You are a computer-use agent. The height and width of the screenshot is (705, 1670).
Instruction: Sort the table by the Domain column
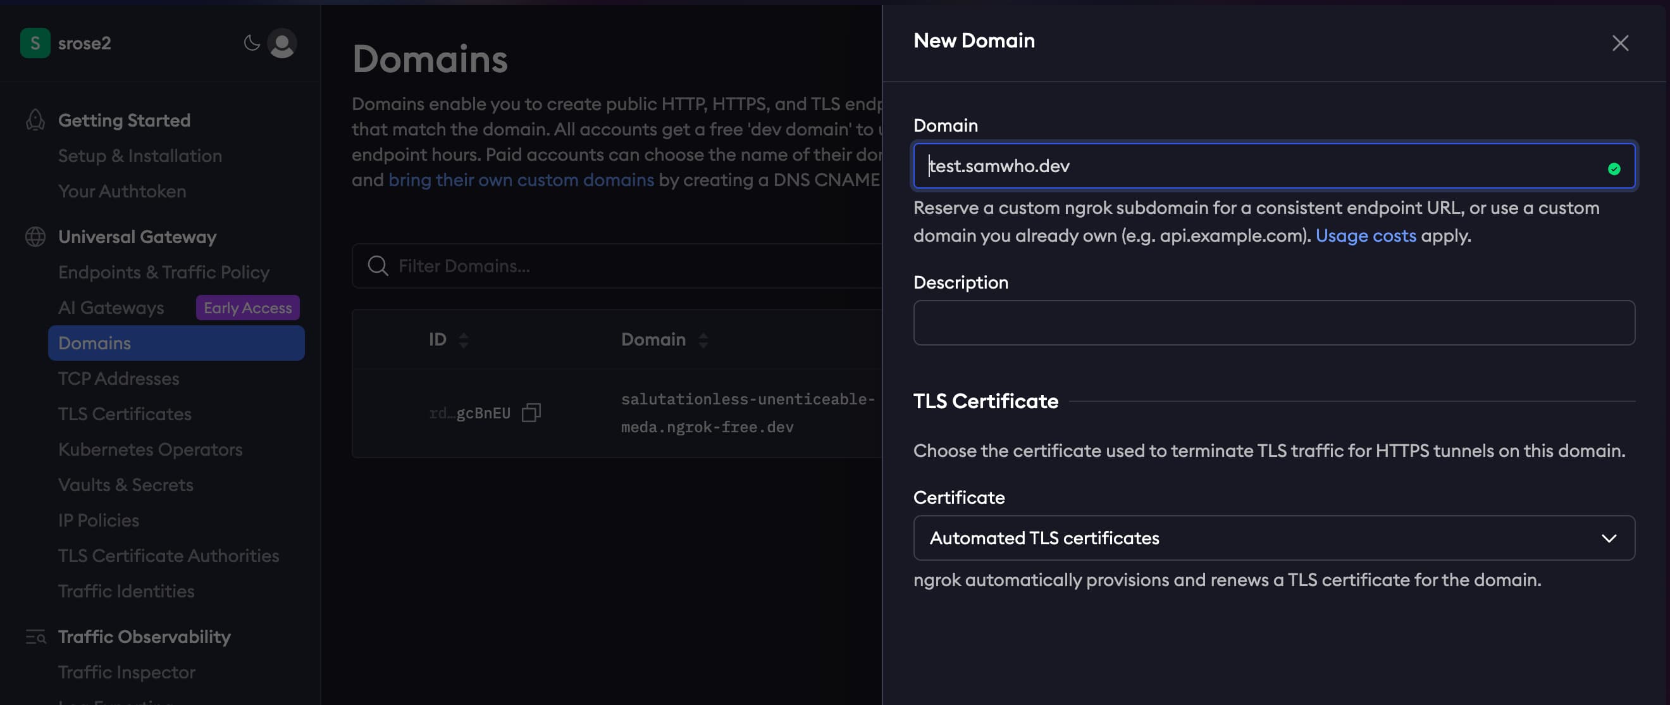tap(703, 339)
